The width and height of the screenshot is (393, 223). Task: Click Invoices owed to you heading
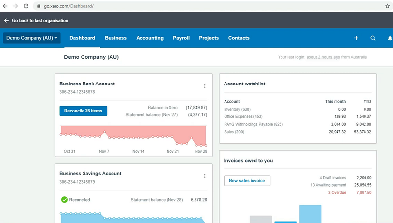tap(248, 160)
